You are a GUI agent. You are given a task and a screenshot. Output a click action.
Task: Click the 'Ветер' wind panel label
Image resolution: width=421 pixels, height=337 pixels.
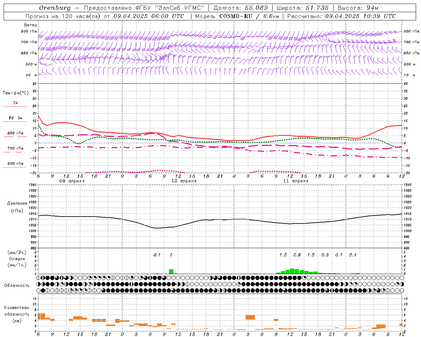[x=31, y=25]
